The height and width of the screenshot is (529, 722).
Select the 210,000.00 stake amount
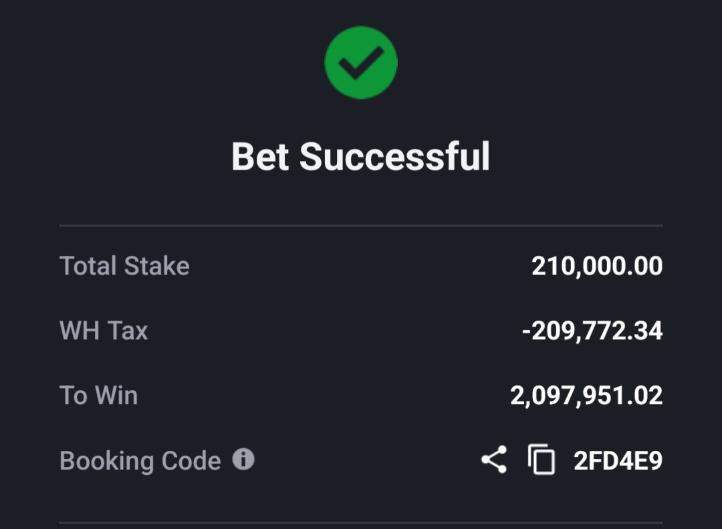[597, 267]
